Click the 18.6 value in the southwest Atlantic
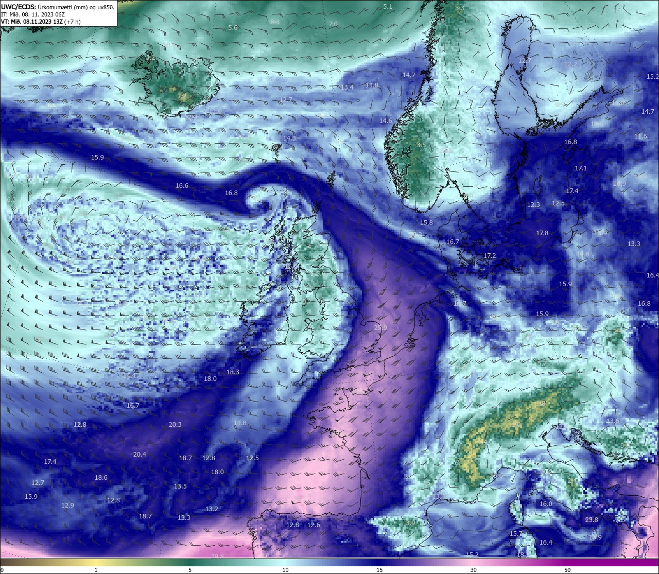 point(101,478)
